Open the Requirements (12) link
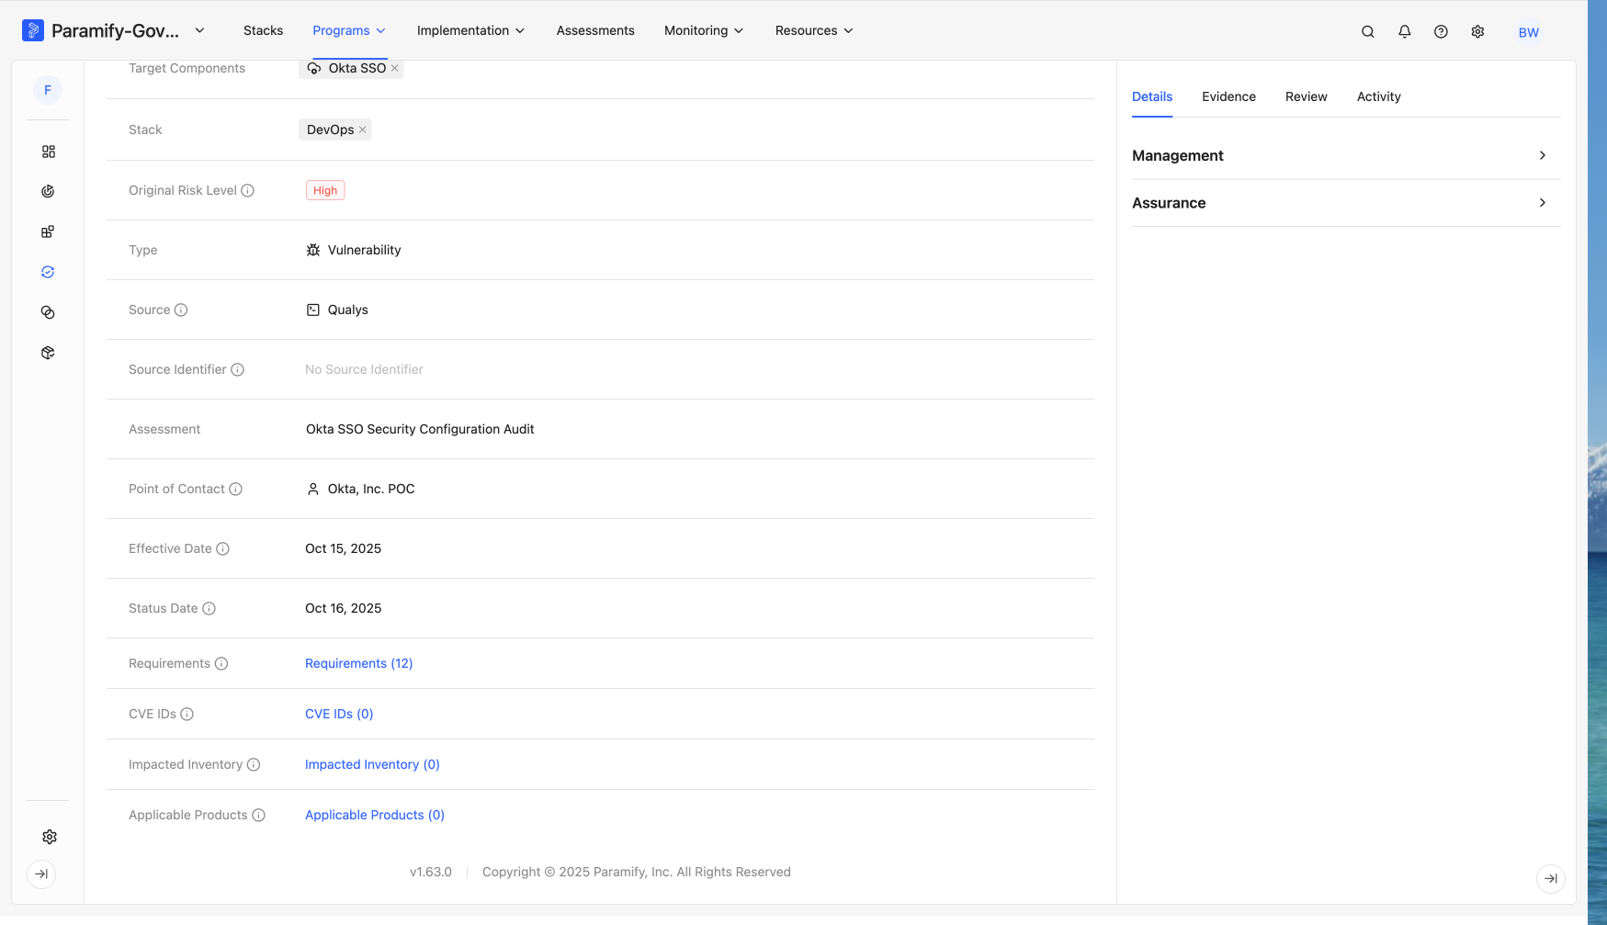The image size is (1607, 925). [x=358, y=663]
